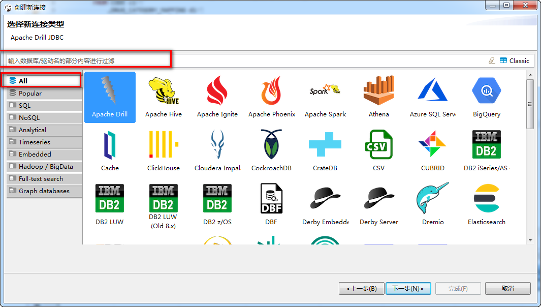The width and height of the screenshot is (541, 307).
Task: Choose CrateDB driver icon
Action: pyautogui.click(x=325, y=151)
